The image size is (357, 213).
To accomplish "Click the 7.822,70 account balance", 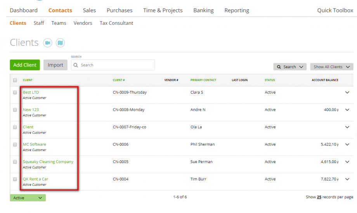I will [330, 179].
